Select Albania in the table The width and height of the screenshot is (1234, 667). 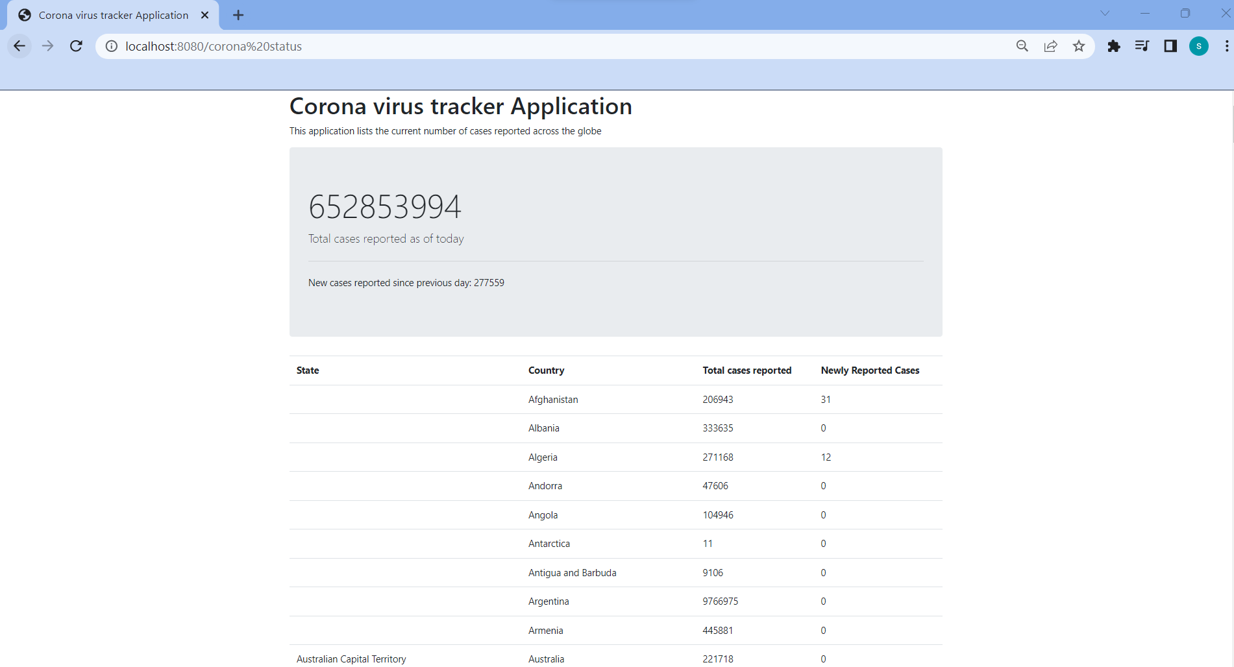544,428
